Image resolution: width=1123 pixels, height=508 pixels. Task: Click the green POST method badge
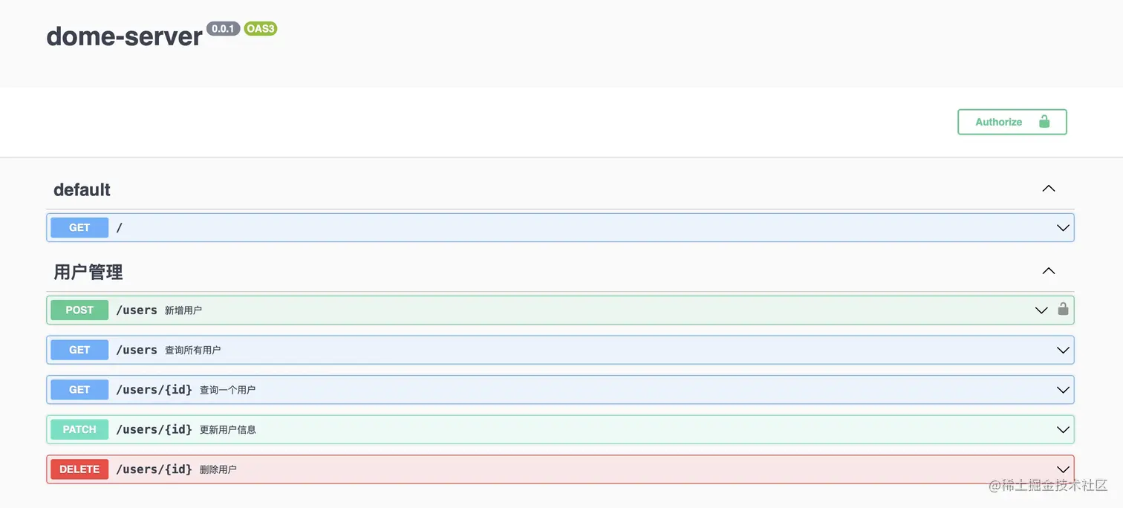[79, 310]
